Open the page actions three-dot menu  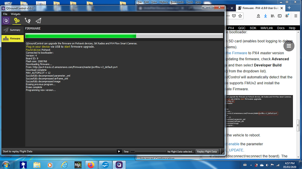coord(228,16)
